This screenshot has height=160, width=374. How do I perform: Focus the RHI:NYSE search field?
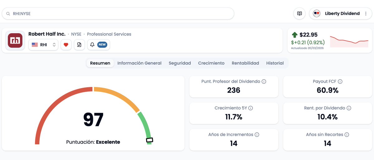coord(118,14)
